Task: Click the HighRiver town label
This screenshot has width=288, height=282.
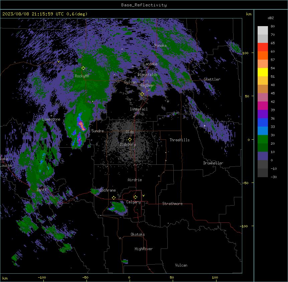Action: [144, 249]
